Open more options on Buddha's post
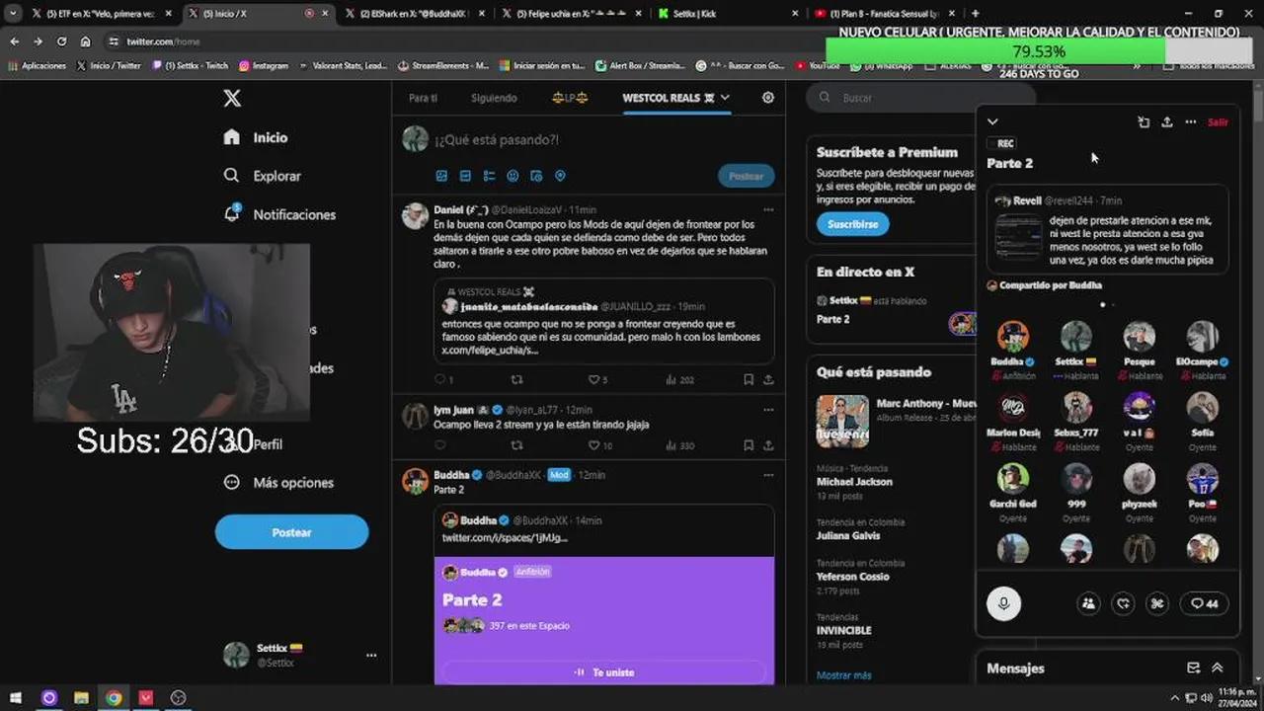The image size is (1264, 711). [x=768, y=475]
